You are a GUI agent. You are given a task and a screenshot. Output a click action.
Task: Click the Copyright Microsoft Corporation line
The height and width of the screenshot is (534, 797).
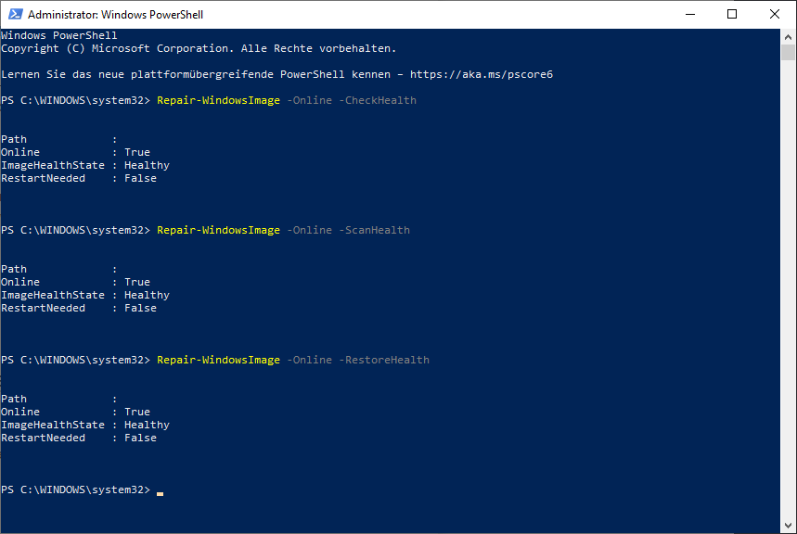(x=199, y=48)
